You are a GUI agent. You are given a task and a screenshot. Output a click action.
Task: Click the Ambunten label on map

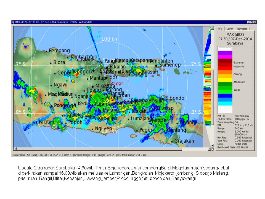(x=162, y=61)
